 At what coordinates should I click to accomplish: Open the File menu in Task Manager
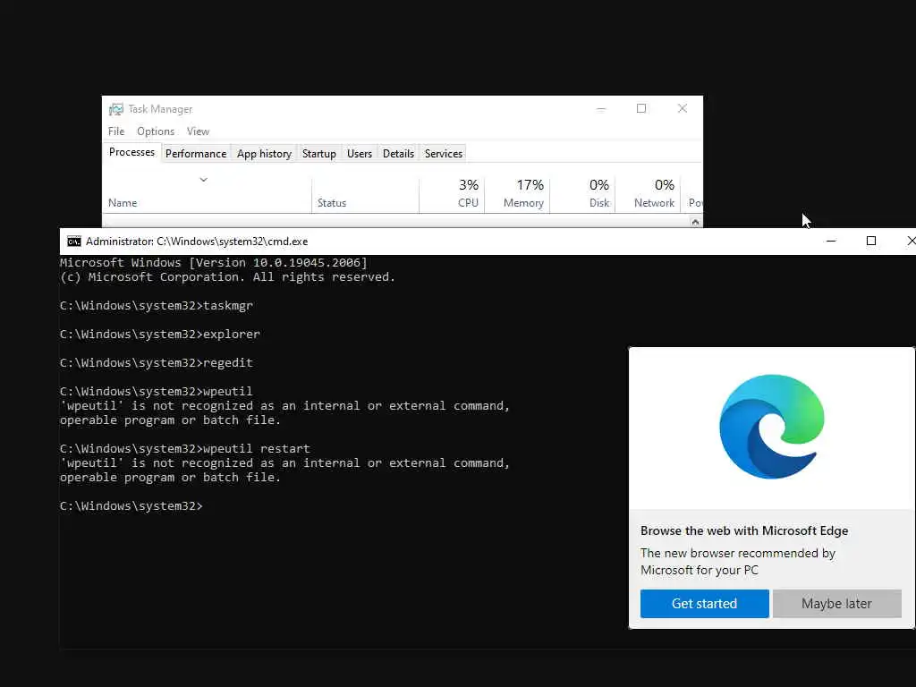tap(116, 131)
